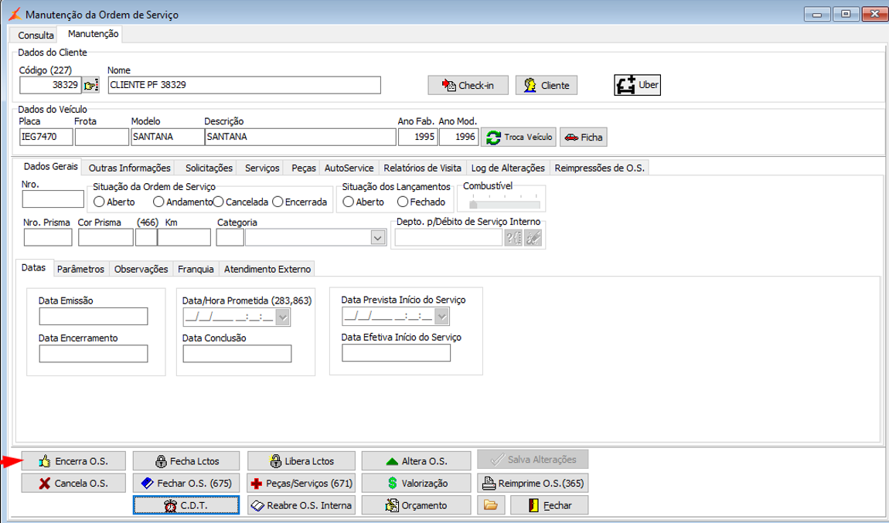Click the Data Emissão field
The width and height of the screenshot is (889, 523).
[94, 316]
